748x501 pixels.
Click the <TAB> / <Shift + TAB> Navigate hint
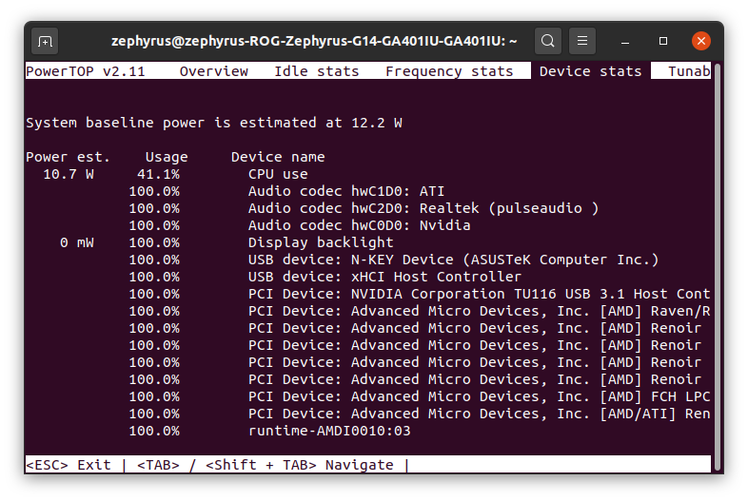(266, 465)
